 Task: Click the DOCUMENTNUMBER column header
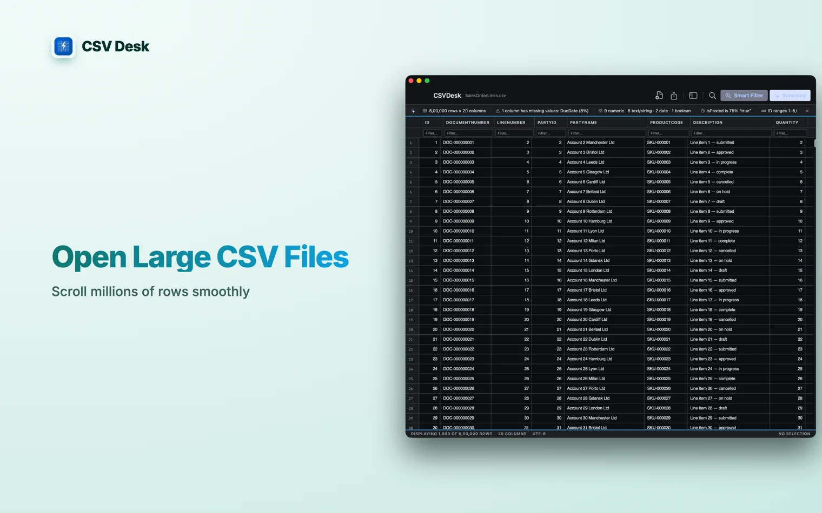467,123
